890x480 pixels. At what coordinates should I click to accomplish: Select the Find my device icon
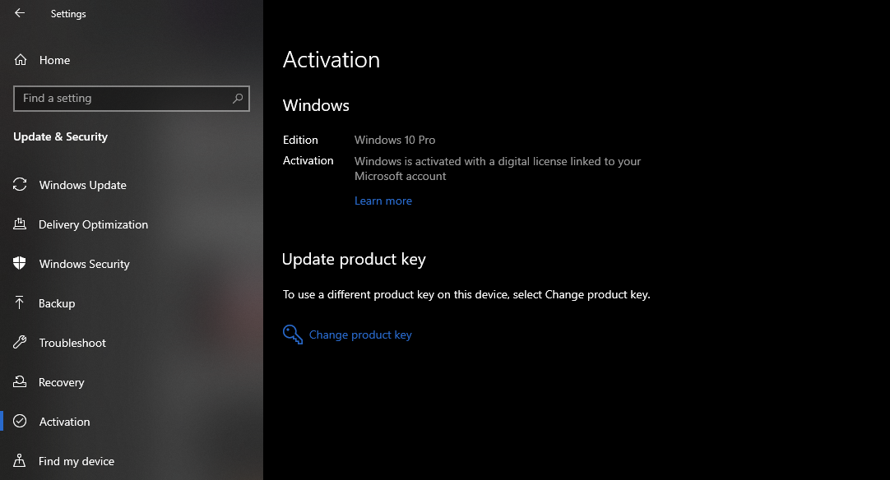[x=20, y=460]
